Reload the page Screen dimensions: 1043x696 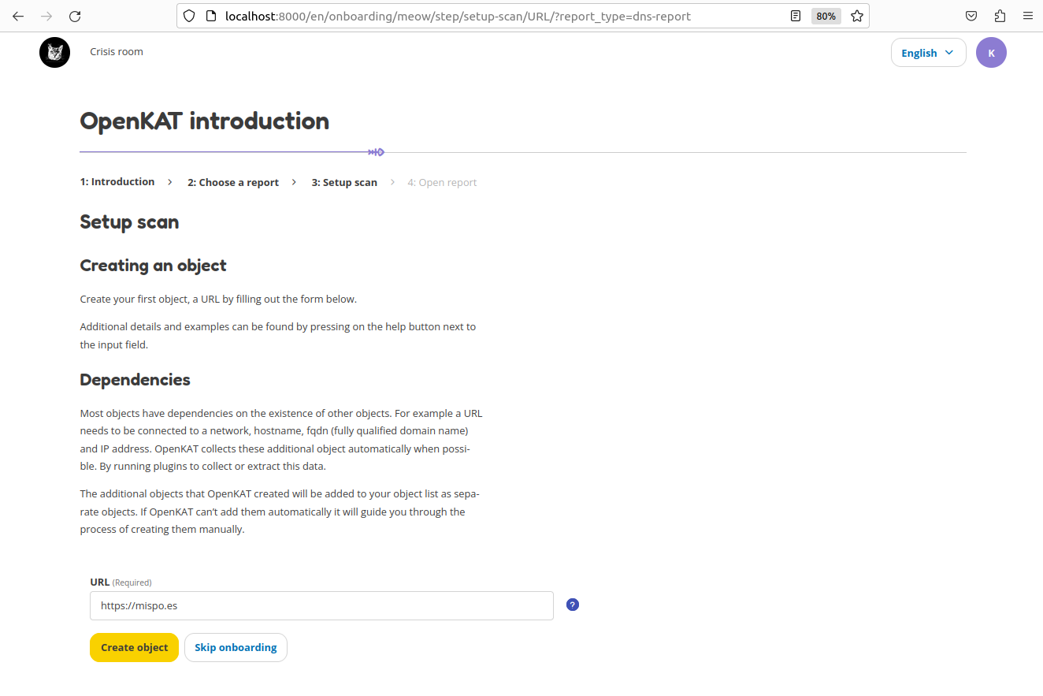[75, 16]
